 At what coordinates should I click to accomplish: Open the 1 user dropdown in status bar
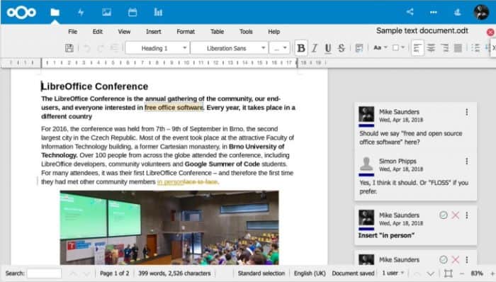click(x=393, y=273)
